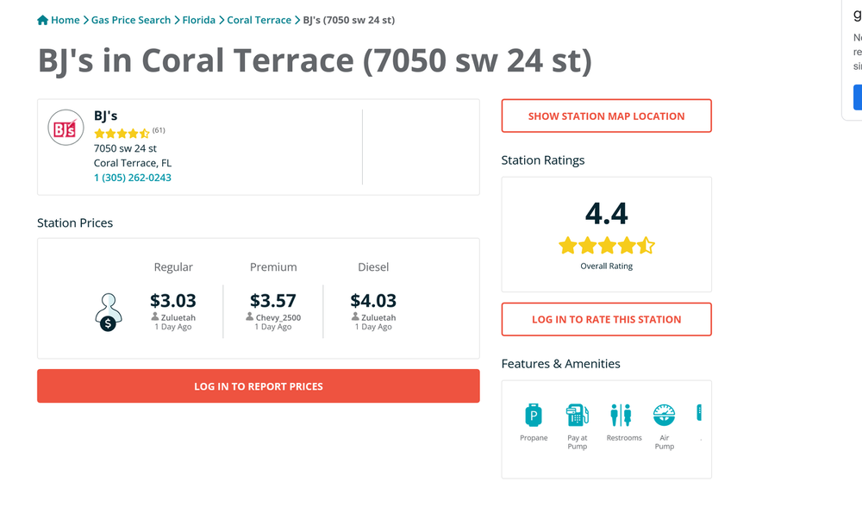
Task: Click Log In to Report Prices button
Action: coord(259,386)
